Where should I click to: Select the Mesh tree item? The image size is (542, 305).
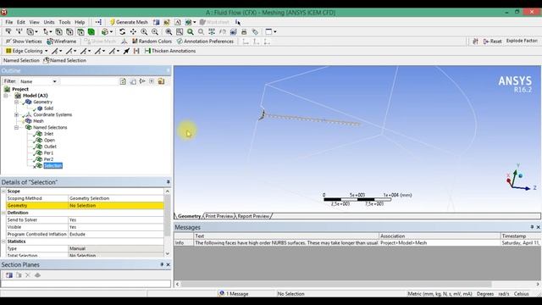[38, 121]
